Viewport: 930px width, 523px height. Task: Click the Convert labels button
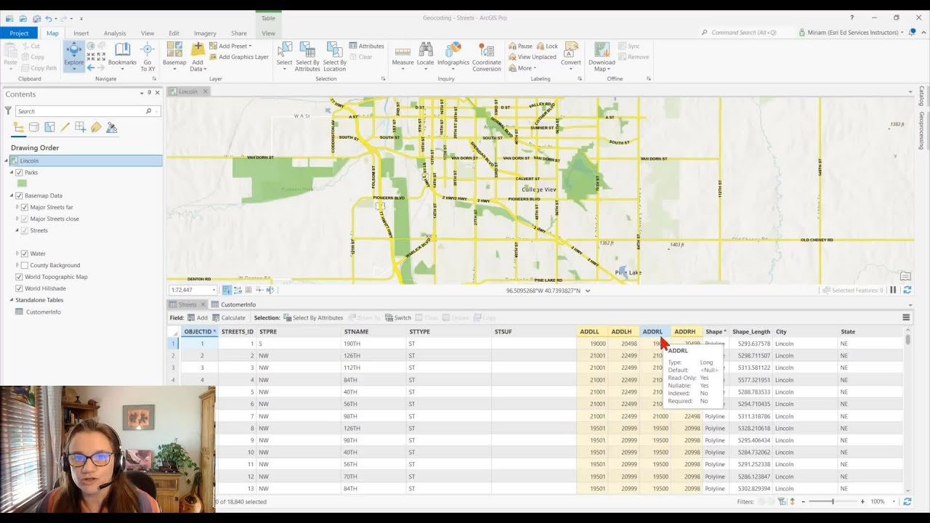click(x=571, y=55)
